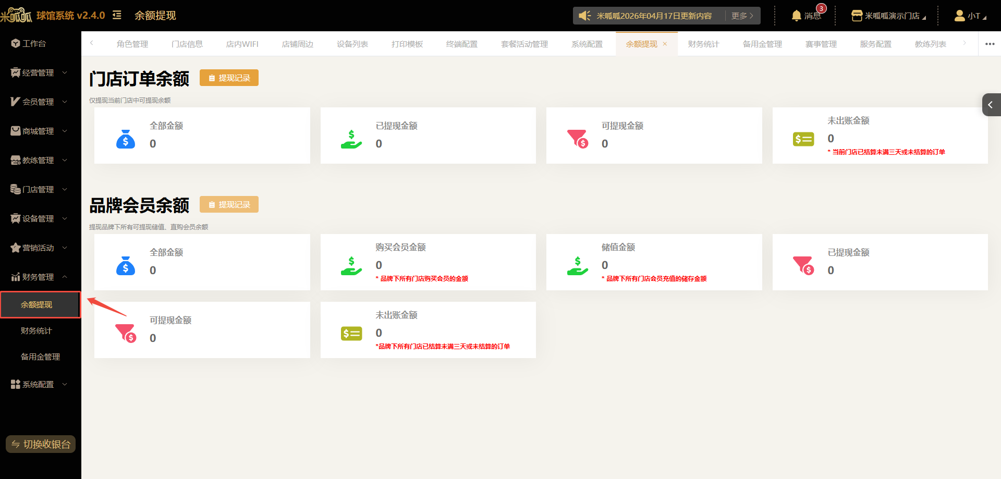
Task: Click the 系统配置 grid icon in sidebar
Action: 16,384
